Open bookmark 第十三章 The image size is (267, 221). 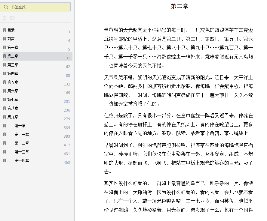point(22,152)
